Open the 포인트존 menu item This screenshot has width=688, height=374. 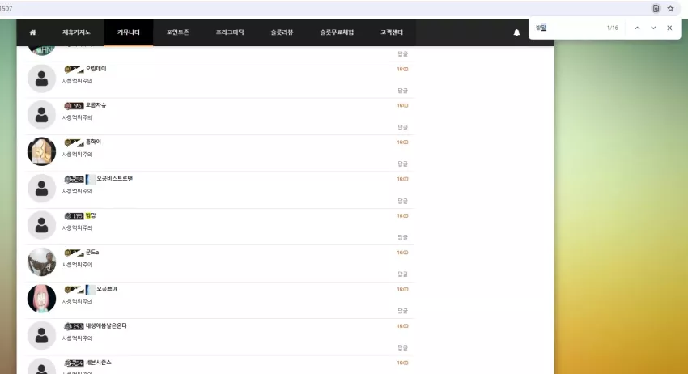coord(178,32)
